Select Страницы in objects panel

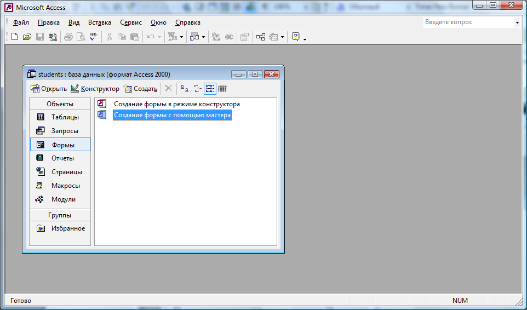coord(60,172)
